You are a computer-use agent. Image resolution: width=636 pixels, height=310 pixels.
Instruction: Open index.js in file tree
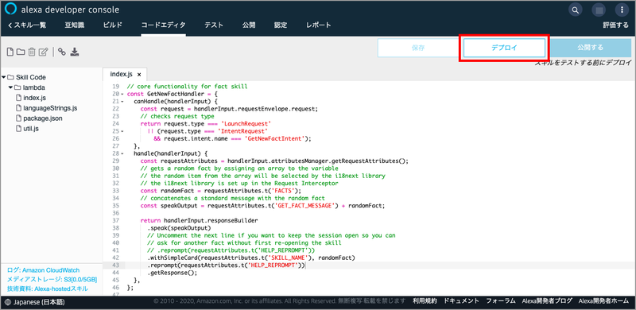[x=34, y=99]
